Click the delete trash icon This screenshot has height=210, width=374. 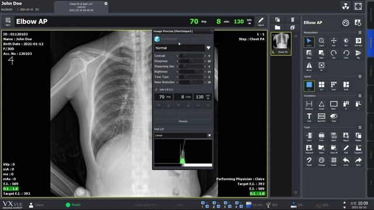(292, 19)
